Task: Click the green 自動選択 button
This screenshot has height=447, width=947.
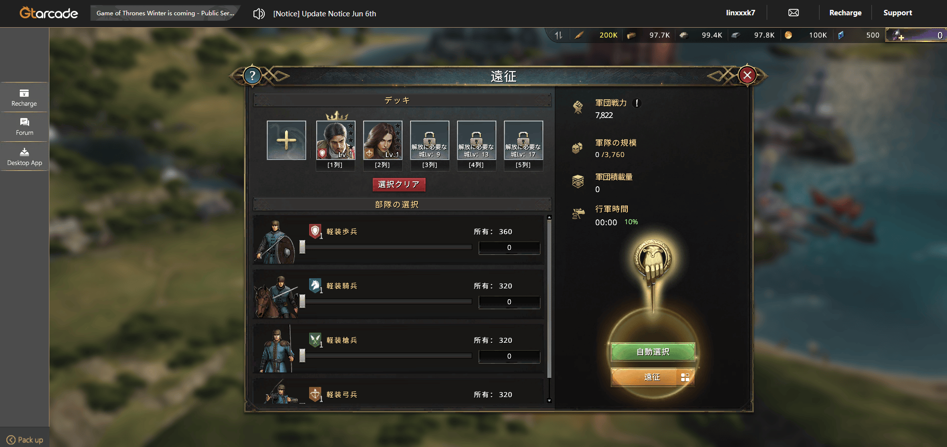Action: pyautogui.click(x=653, y=352)
